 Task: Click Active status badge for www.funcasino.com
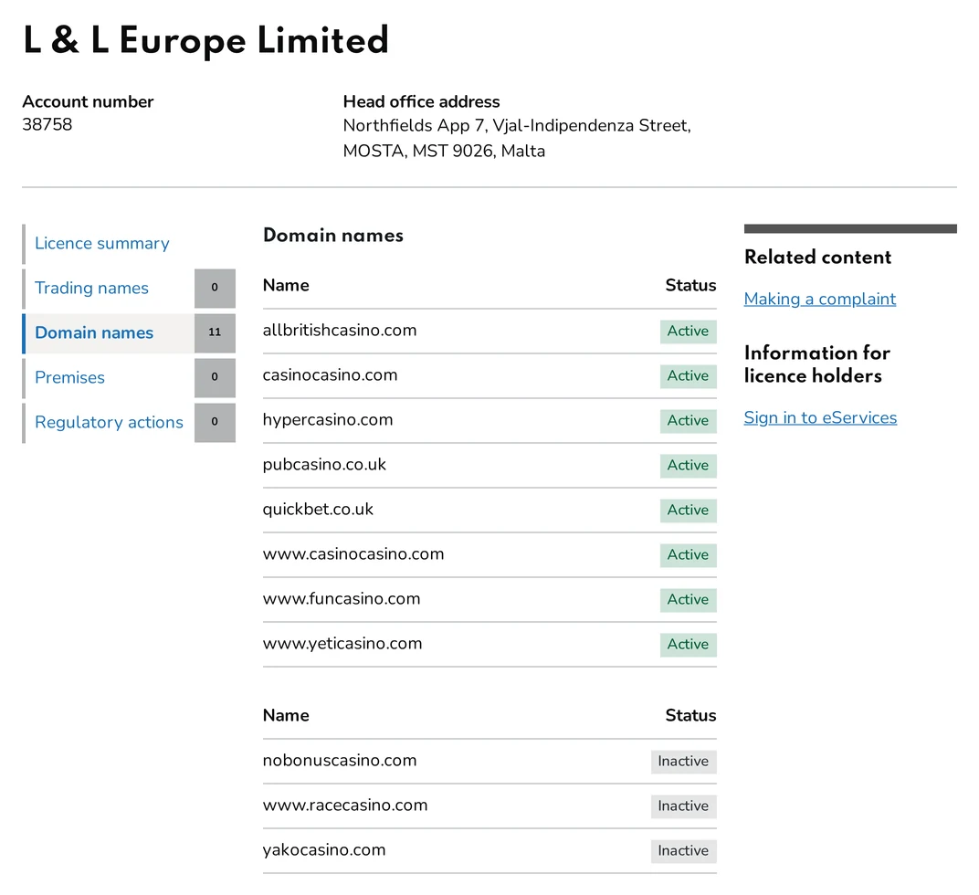click(688, 600)
